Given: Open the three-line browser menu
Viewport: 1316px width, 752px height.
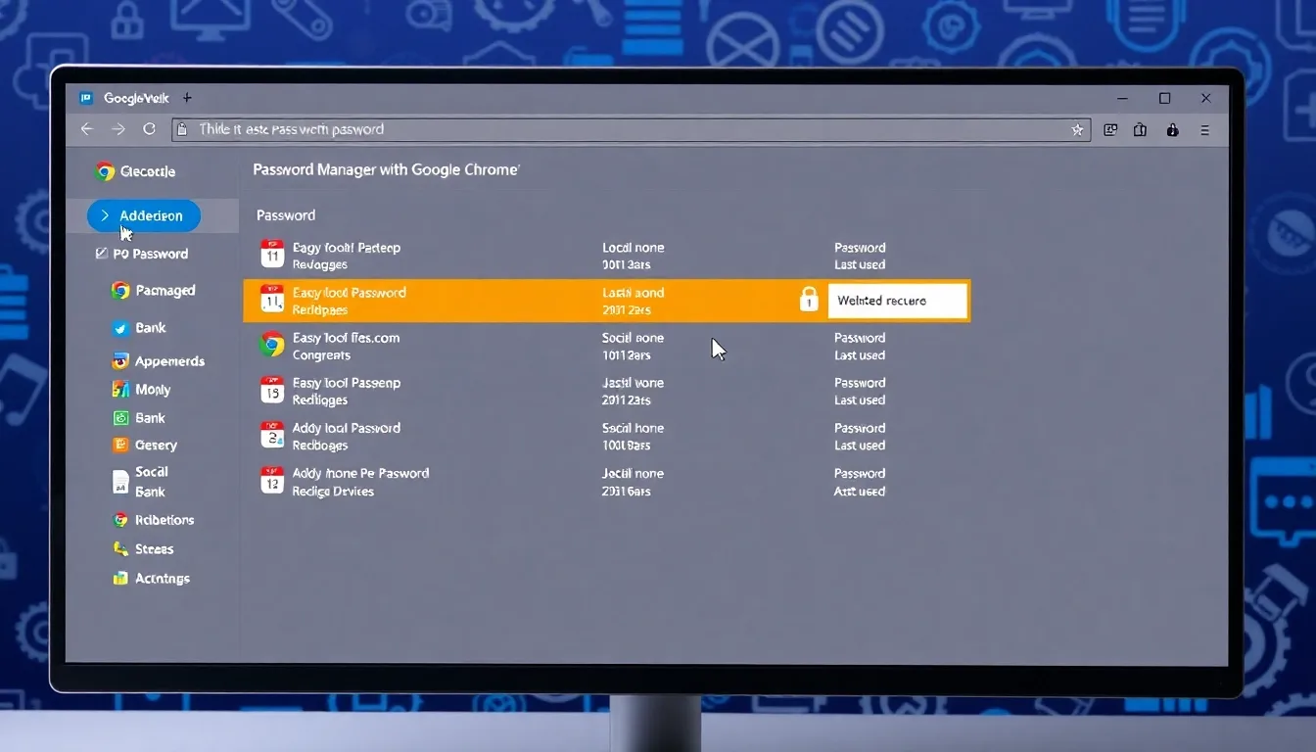Looking at the screenshot, I should 1204,129.
